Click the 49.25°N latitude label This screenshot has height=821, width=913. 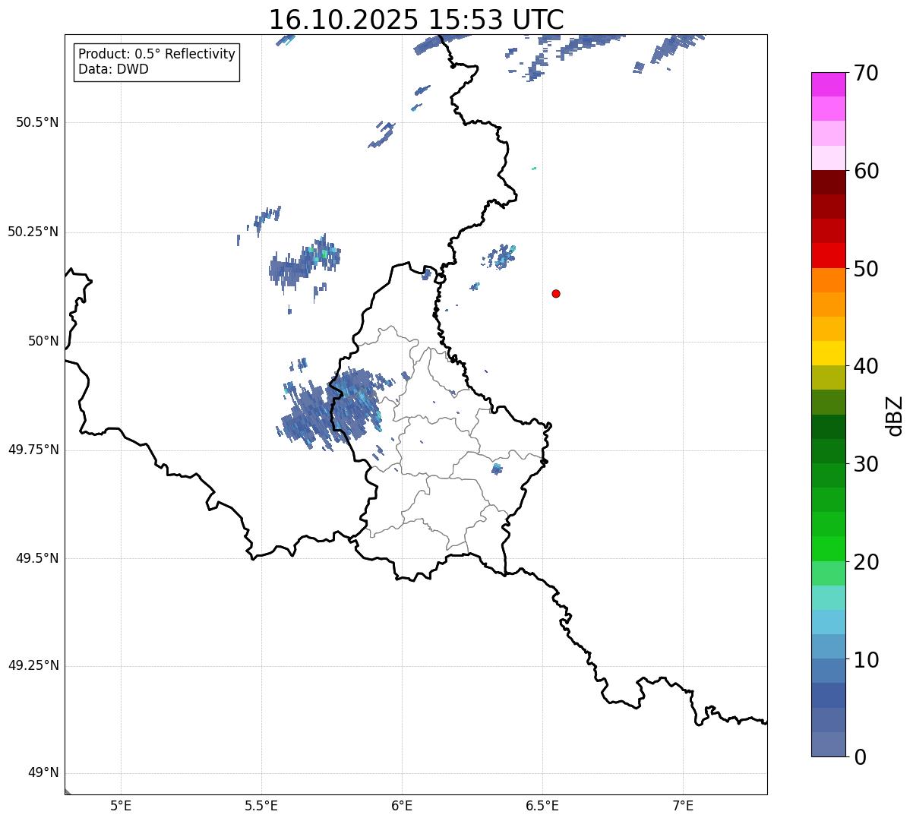[x=33, y=665]
